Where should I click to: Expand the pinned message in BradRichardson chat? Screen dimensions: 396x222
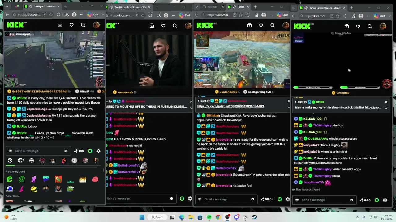click(191, 107)
